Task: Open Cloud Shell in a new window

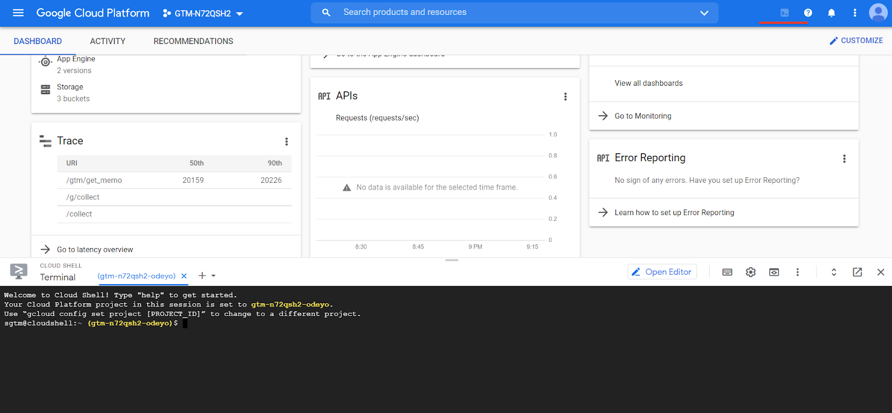Action: (857, 272)
